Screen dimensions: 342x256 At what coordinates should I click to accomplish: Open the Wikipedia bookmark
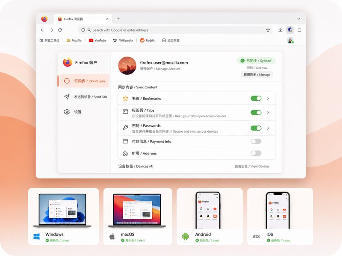[x=123, y=41]
